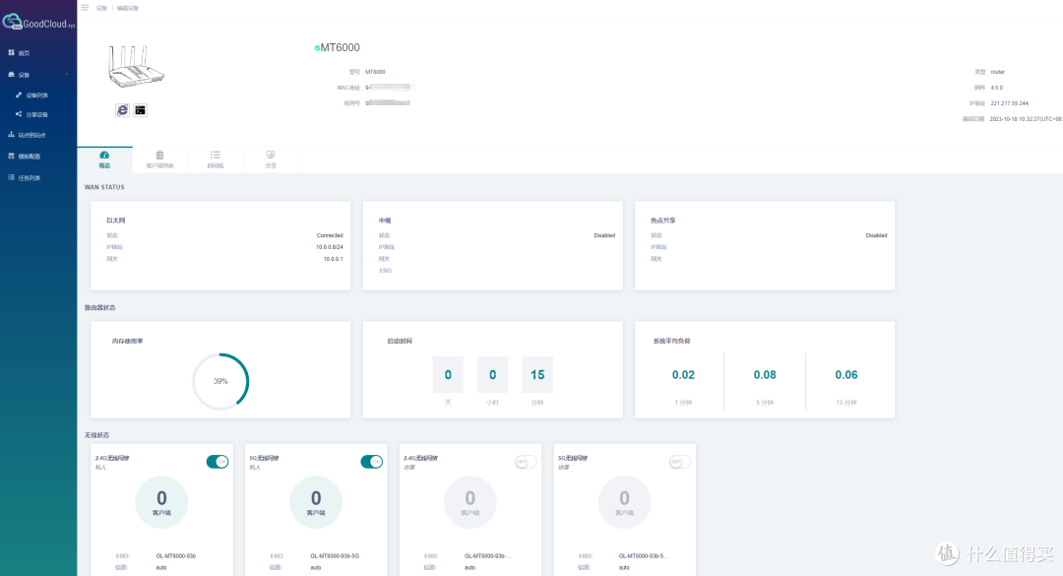This screenshot has width=1063, height=576.
Task: Select the repeater card 'Disabled' status
Action: click(604, 235)
